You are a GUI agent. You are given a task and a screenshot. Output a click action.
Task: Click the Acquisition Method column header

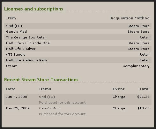130,18
